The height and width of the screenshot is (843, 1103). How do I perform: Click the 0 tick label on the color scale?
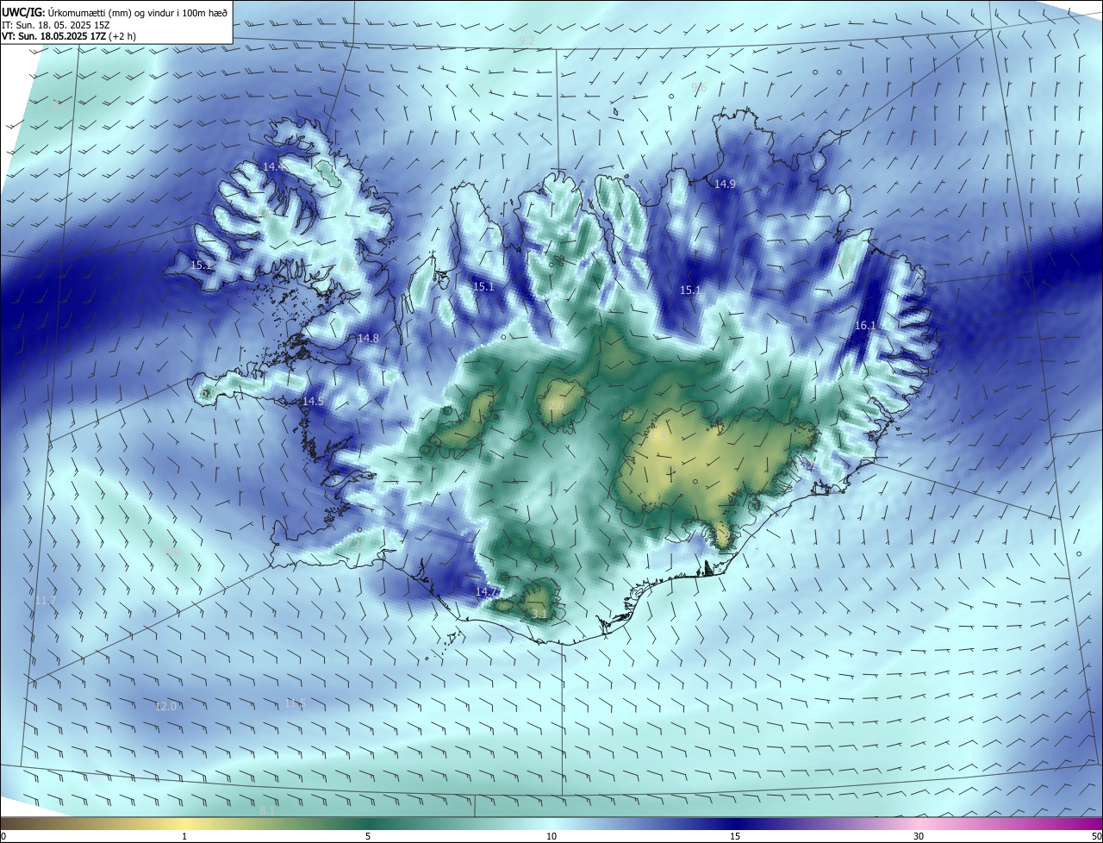click(x=3, y=836)
